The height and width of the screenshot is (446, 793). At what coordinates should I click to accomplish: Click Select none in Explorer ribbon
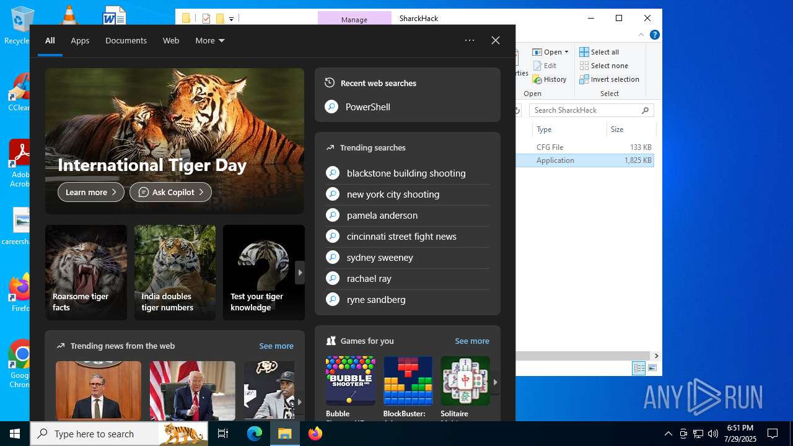click(603, 66)
